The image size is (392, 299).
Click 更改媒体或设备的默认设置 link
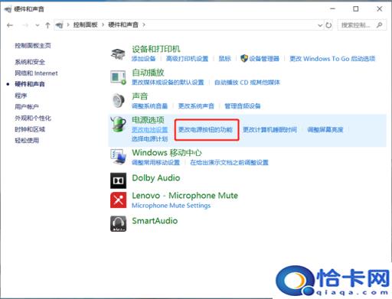[x=168, y=83]
